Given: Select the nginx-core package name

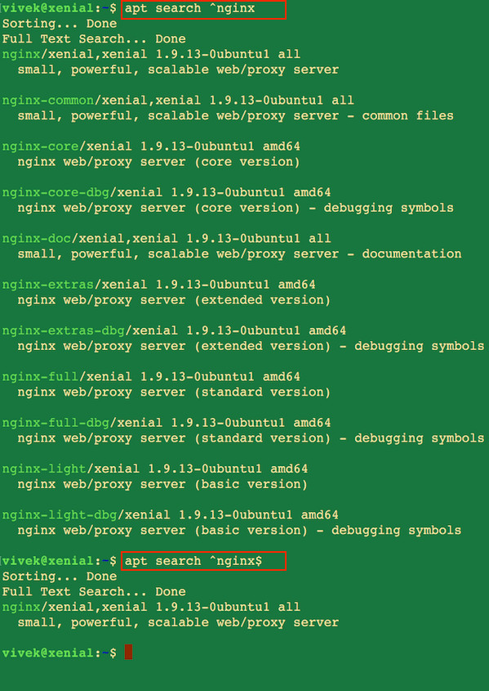Looking at the screenshot, I should click(x=40, y=146).
